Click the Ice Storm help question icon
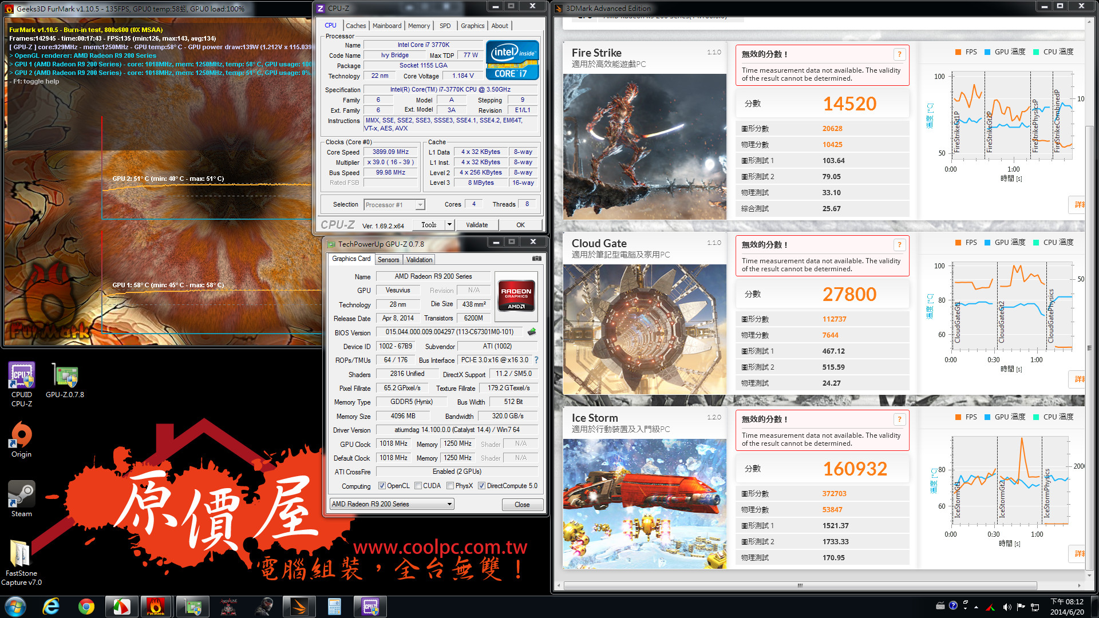 [899, 419]
